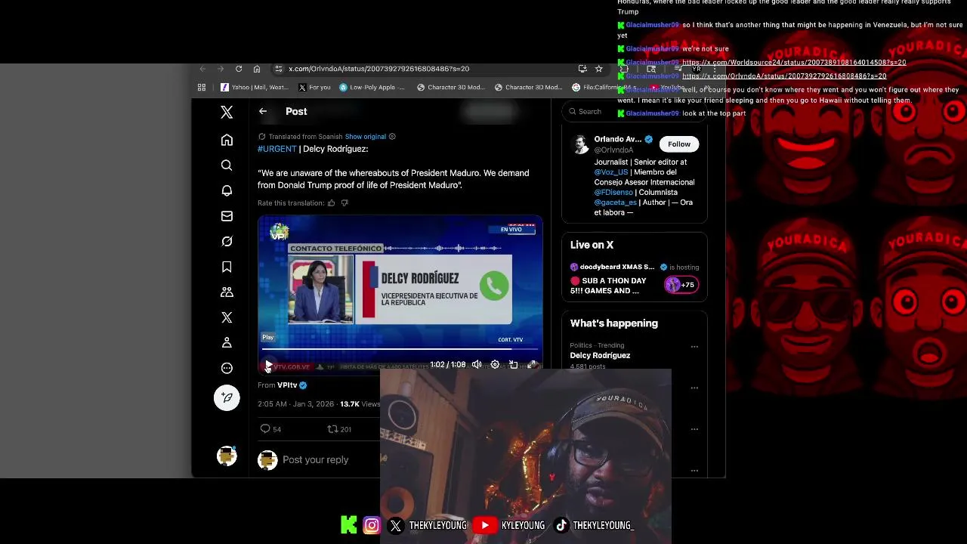Click the Search box on X
The width and height of the screenshot is (967, 544).
click(633, 112)
